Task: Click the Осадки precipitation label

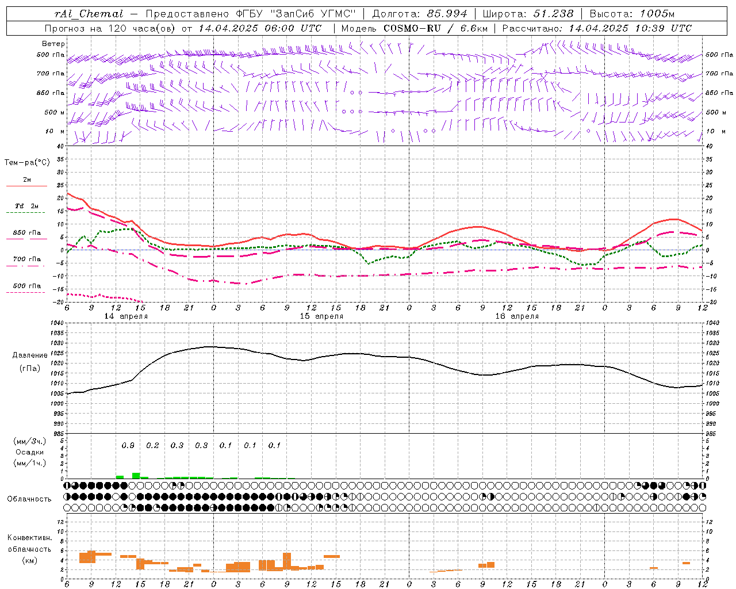Action: pos(29,452)
